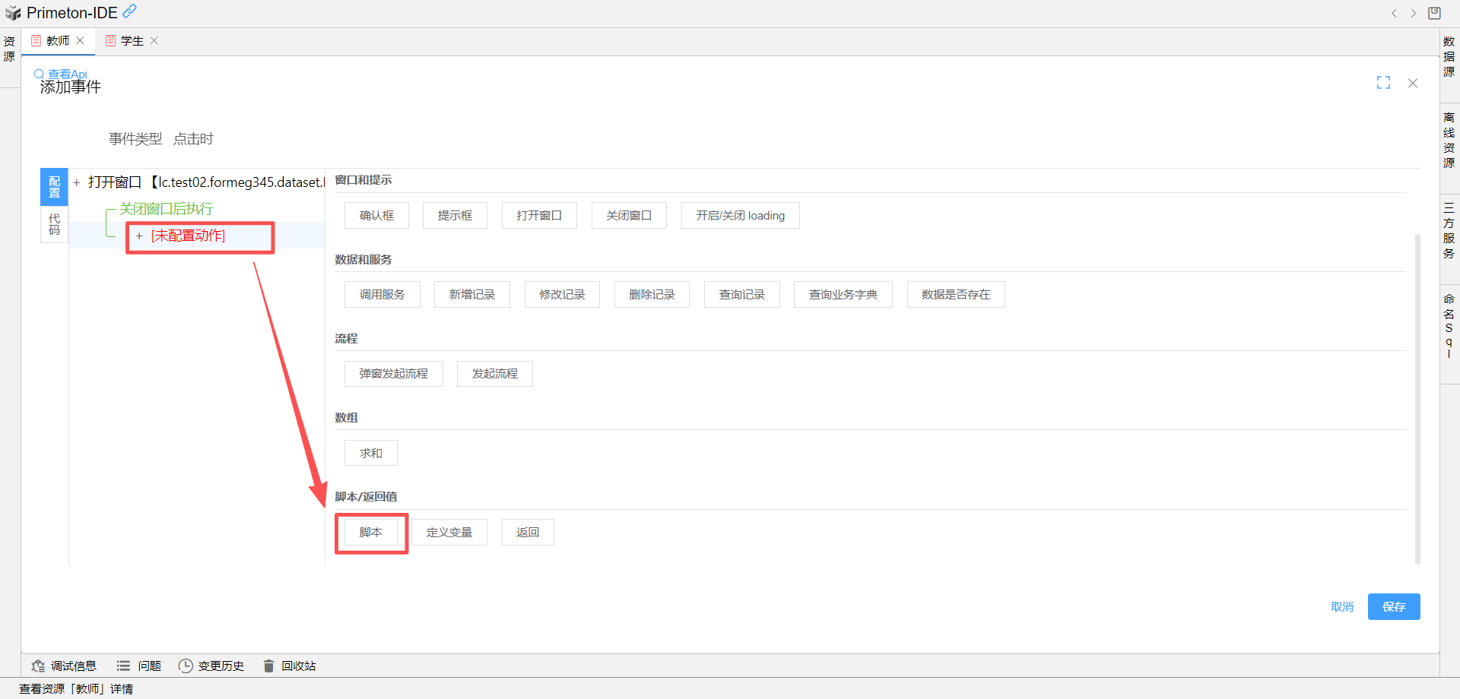Click the 保存 button

click(1393, 606)
